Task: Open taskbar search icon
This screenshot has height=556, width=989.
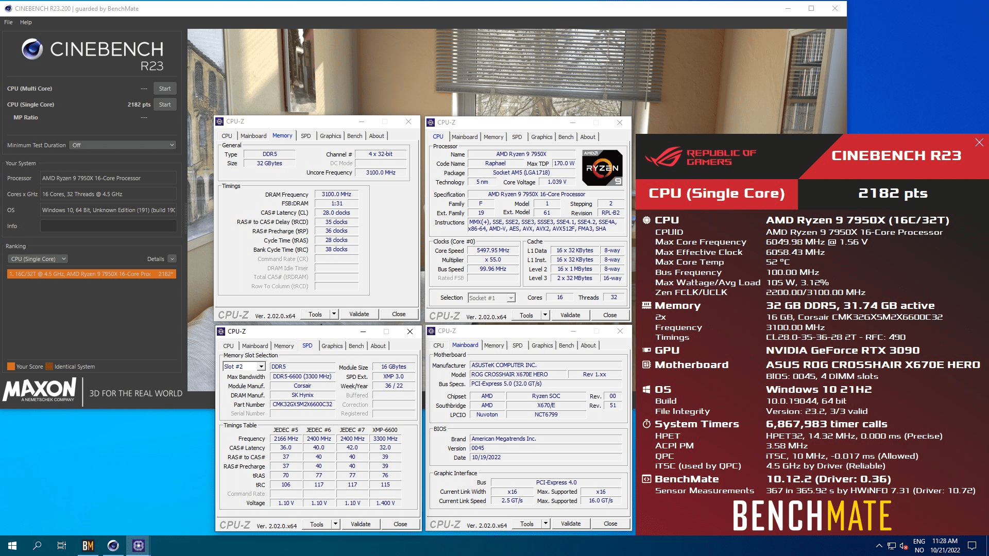Action: click(x=37, y=546)
